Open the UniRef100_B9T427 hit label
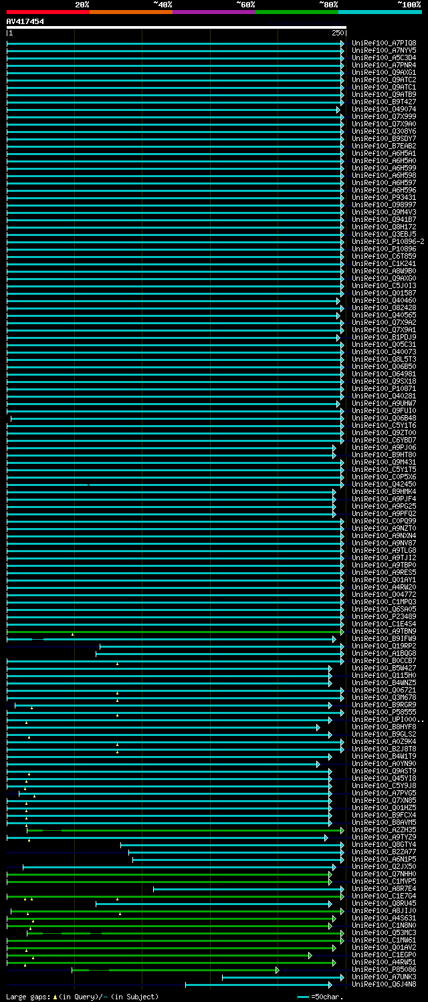The image size is (428, 1002). click(384, 102)
